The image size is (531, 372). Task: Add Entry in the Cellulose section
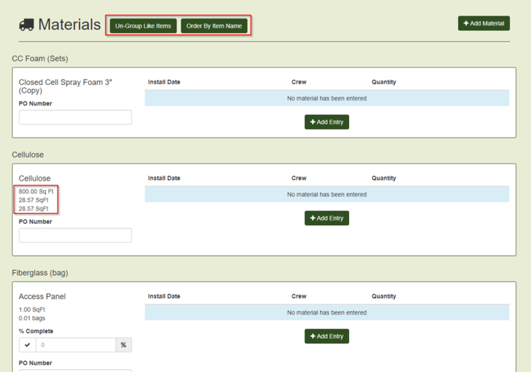tap(326, 218)
